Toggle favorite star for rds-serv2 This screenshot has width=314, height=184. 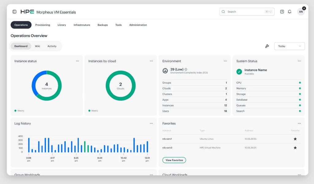click(x=295, y=148)
